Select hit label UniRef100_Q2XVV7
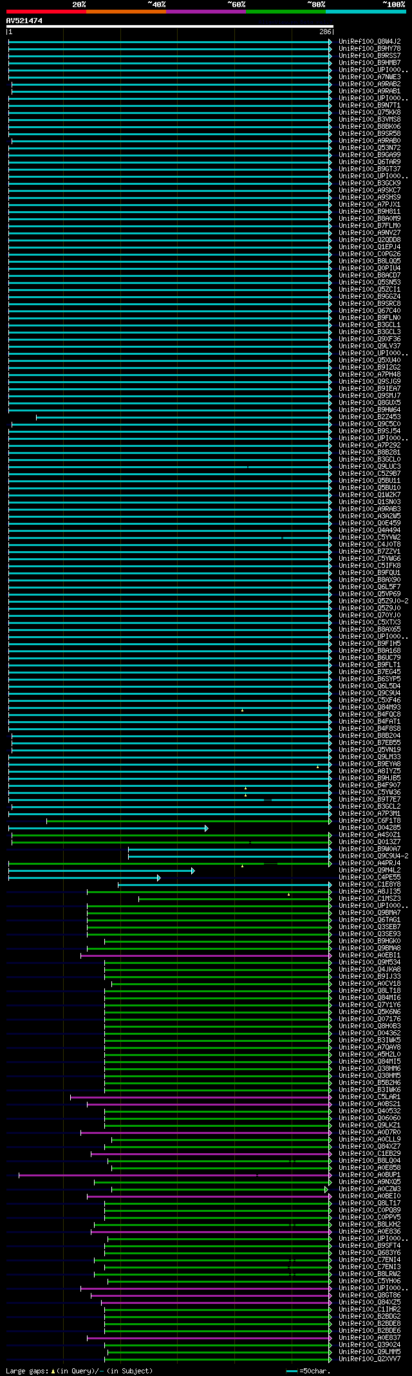 [x=370, y=1359]
